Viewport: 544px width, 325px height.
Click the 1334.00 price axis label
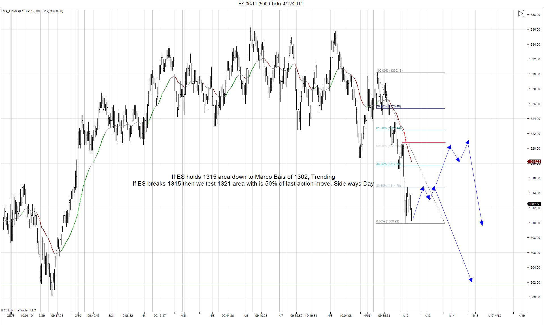tap(534, 44)
